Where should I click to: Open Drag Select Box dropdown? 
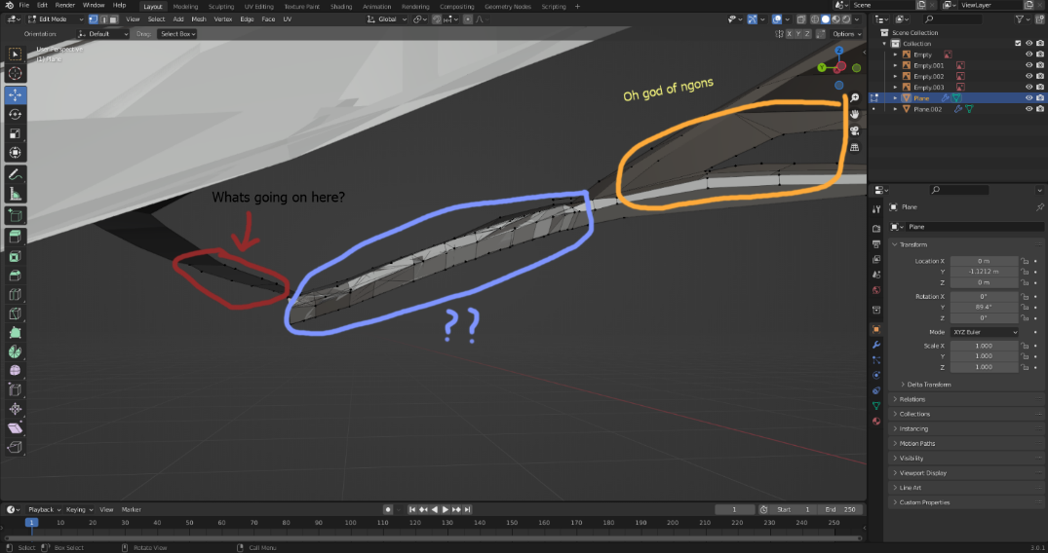tap(177, 33)
